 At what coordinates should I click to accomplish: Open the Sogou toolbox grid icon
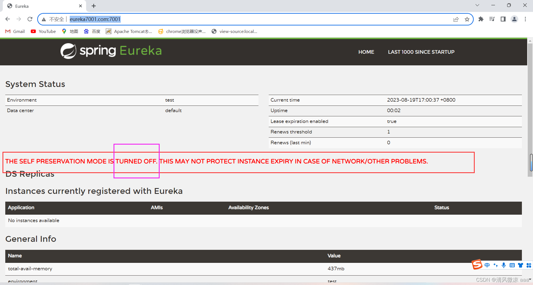coord(529,265)
